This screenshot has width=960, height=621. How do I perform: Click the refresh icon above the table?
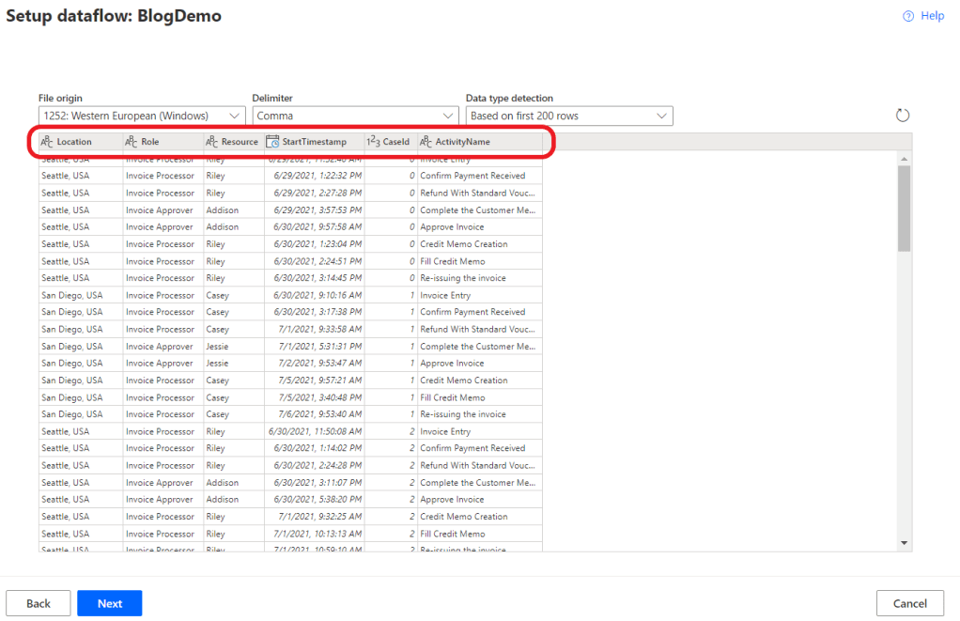(903, 116)
